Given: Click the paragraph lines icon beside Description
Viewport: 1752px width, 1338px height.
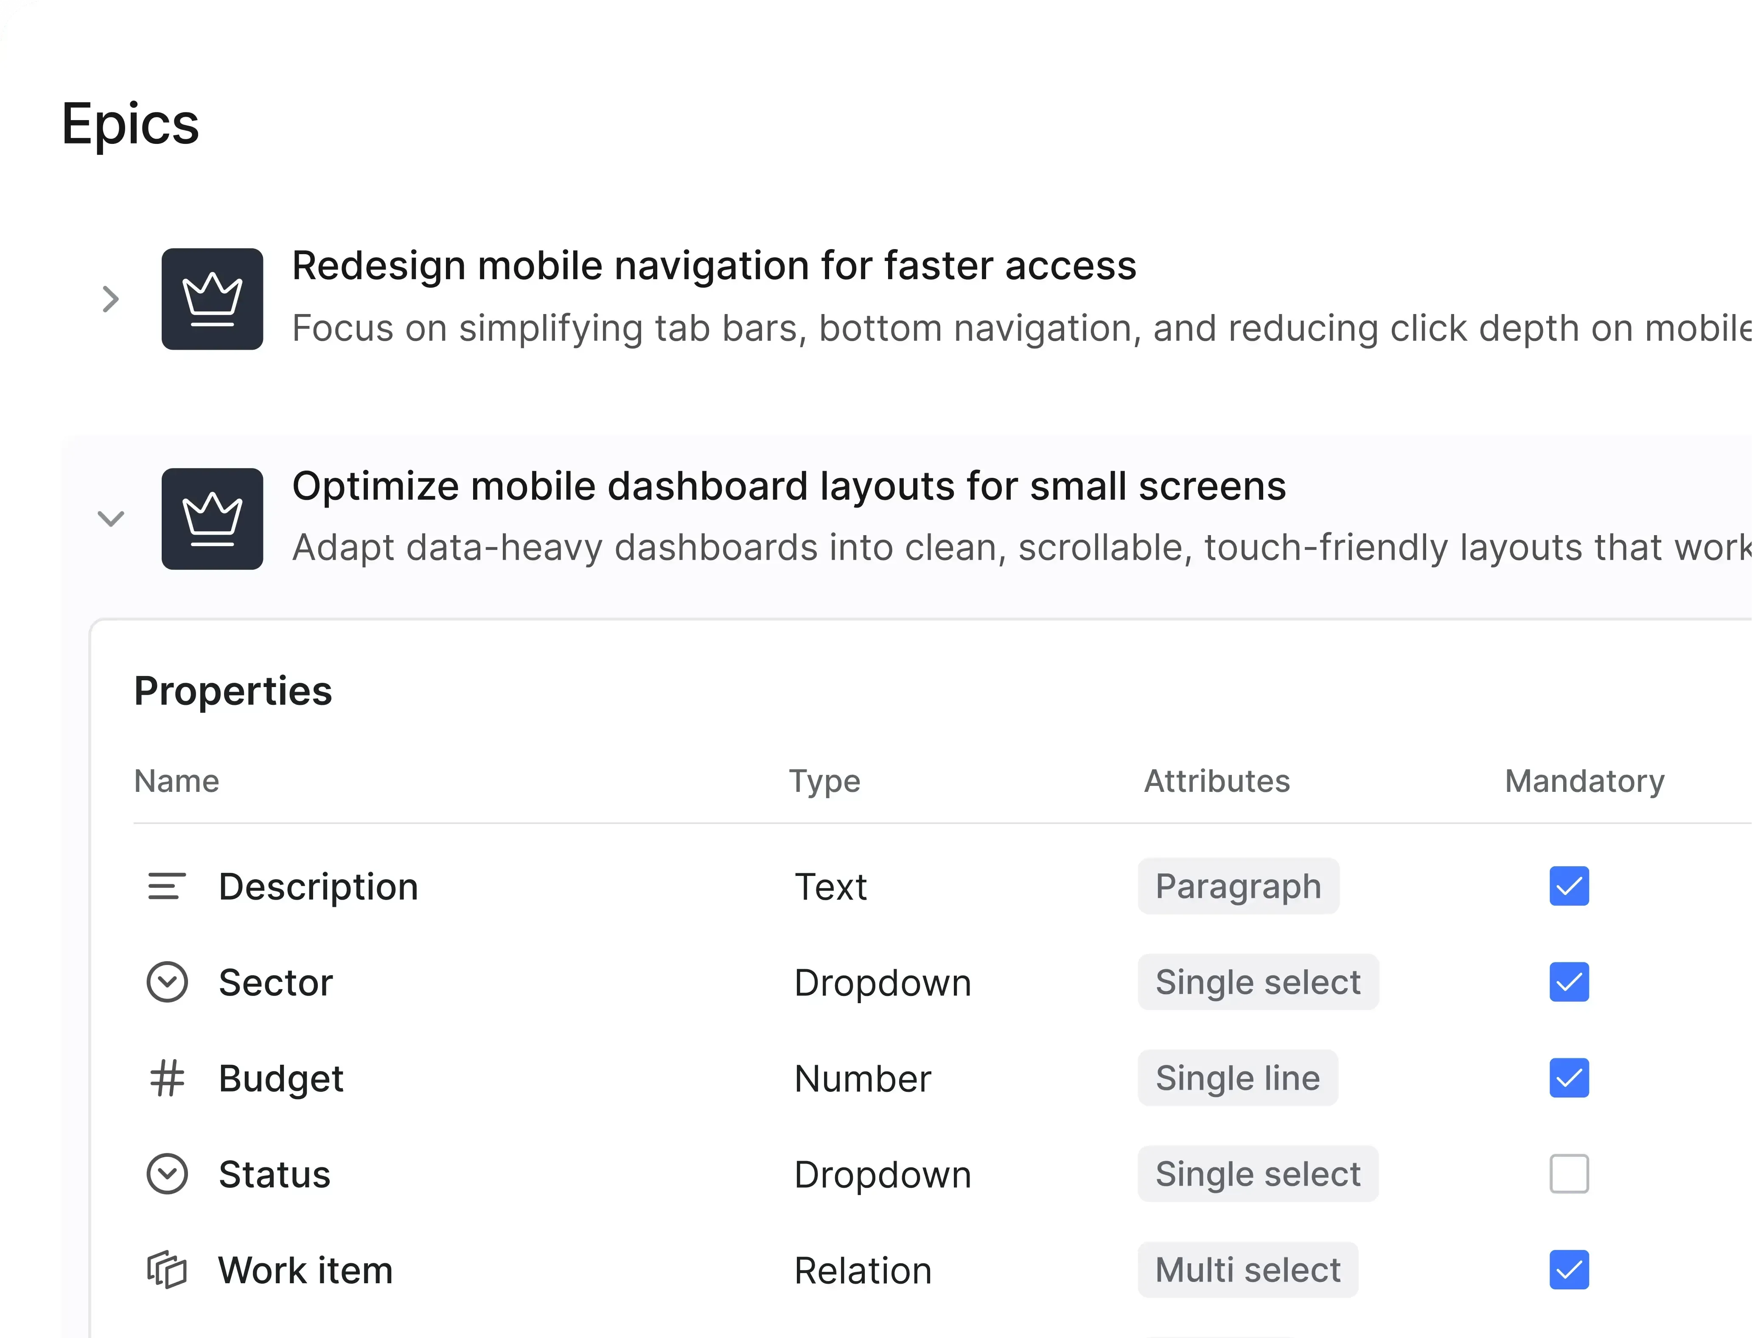Looking at the screenshot, I should click(x=166, y=886).
